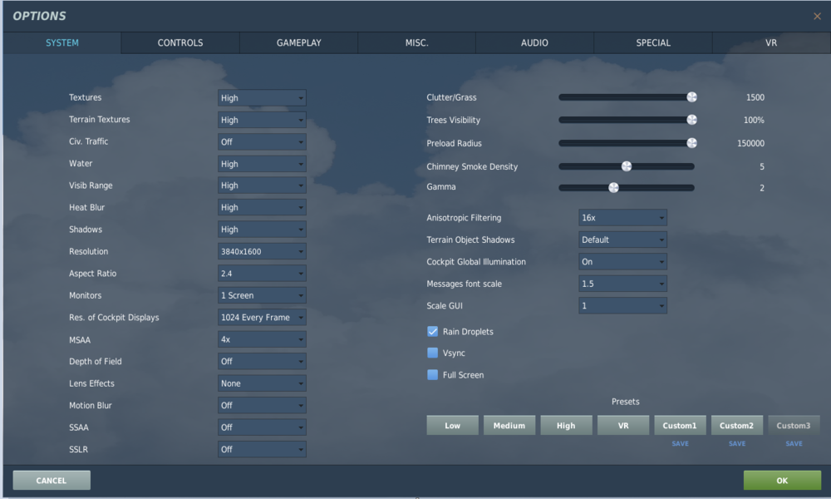The height and width of the screenshot is (499, 831).
Task: Open the Water quality dropdown
Action: (262, 164)
